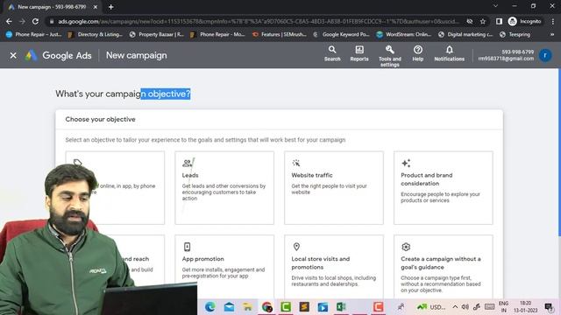The image size is (561, 315).
Task: Open the WordStream bookmark
Action: [x=403, y=34]
